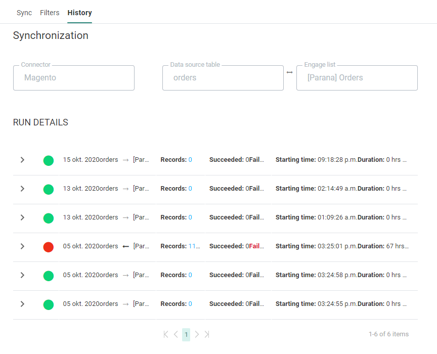The image size is (437, 354).
Task: Go to previous page of results
Action: tap(176, 334)
